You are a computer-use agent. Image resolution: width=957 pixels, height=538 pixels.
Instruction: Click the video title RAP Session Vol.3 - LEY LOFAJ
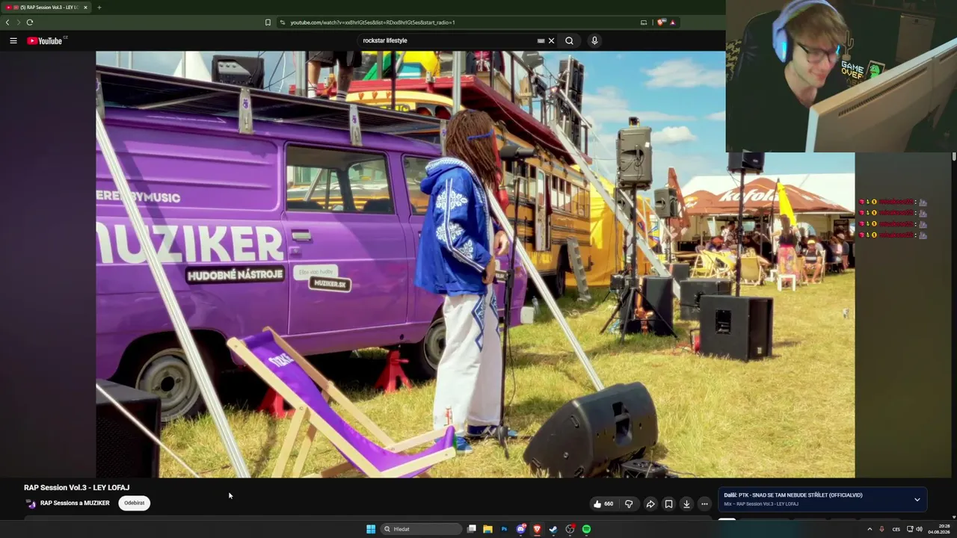pos(76,487)
